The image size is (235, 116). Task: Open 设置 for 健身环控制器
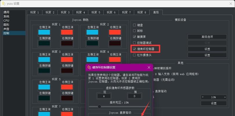[207, 49]
